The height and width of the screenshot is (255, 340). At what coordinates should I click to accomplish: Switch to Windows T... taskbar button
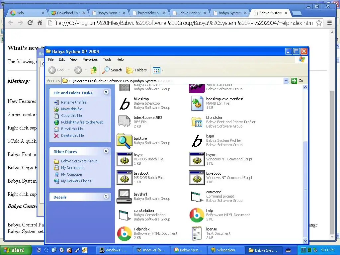(114, 250)
